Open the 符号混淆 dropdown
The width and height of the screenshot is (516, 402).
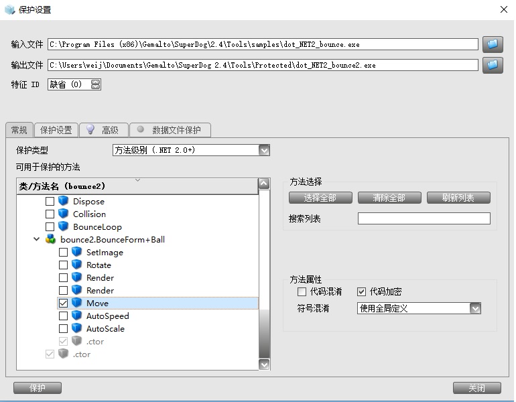[475, 308]
